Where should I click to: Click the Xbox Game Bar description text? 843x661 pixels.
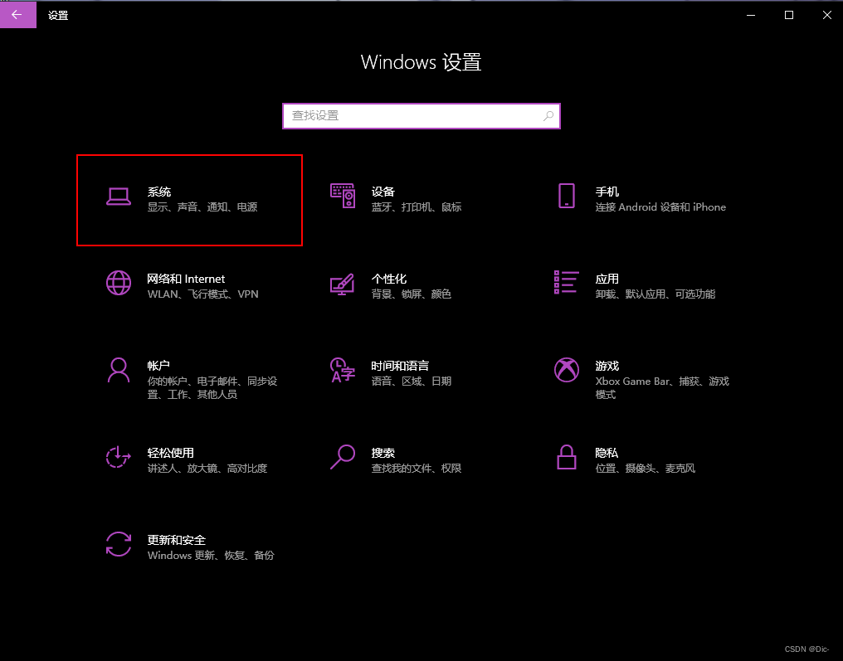(662, 387)
